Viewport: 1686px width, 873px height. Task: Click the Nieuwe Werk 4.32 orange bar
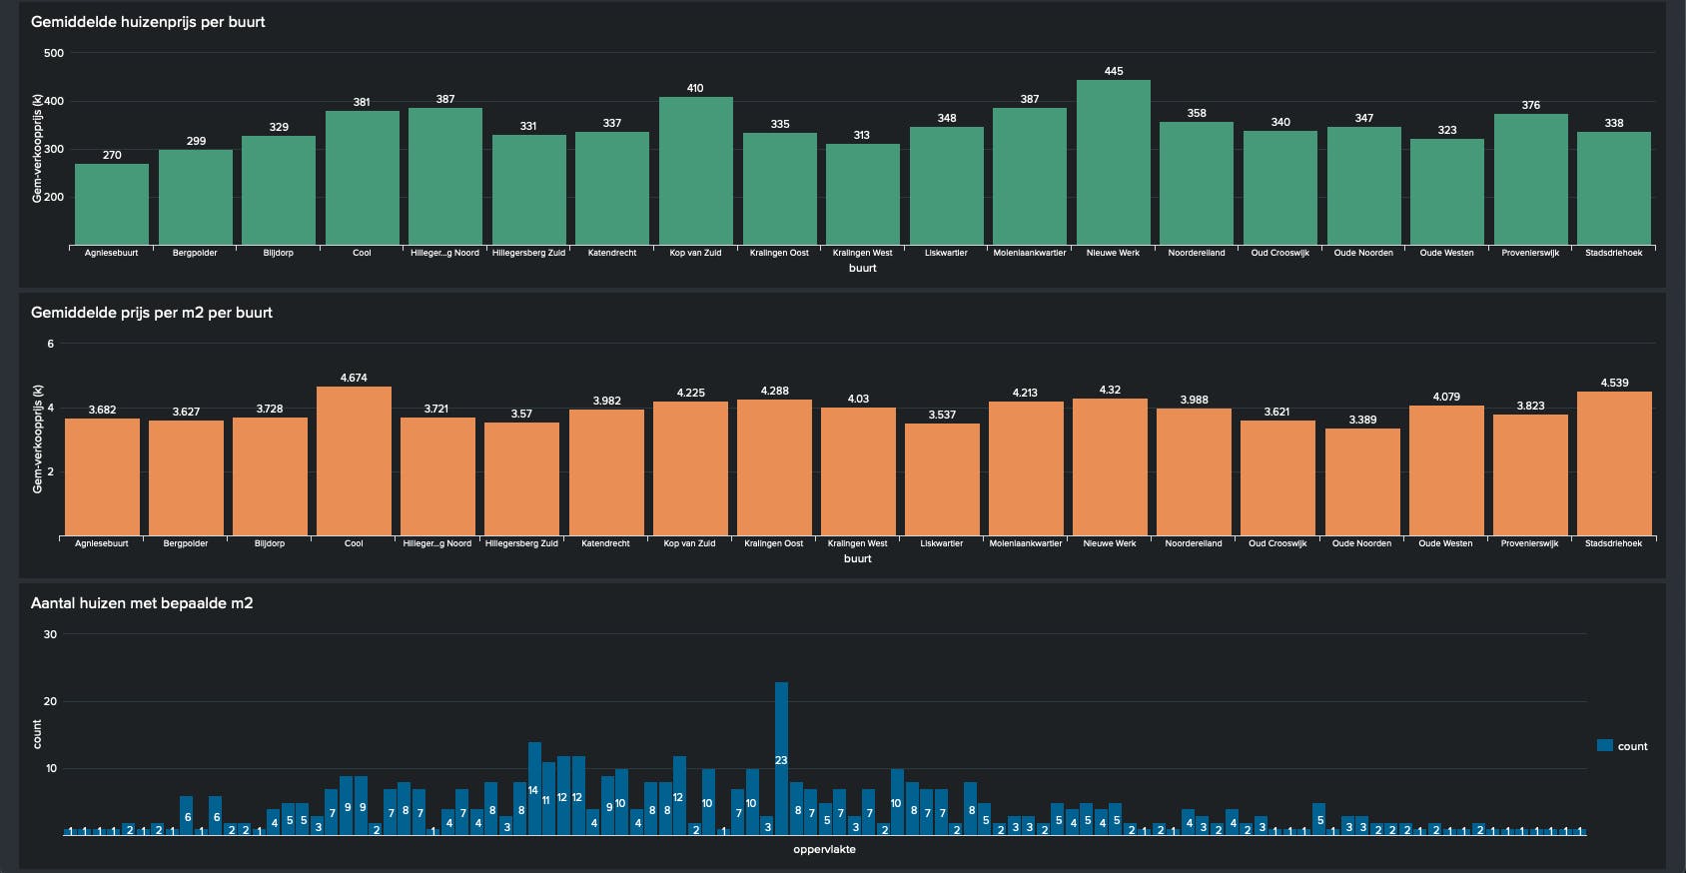[1110, 467]
